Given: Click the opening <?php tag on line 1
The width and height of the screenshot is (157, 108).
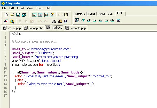Looking at the screenshot, I should tap(17, 34).
